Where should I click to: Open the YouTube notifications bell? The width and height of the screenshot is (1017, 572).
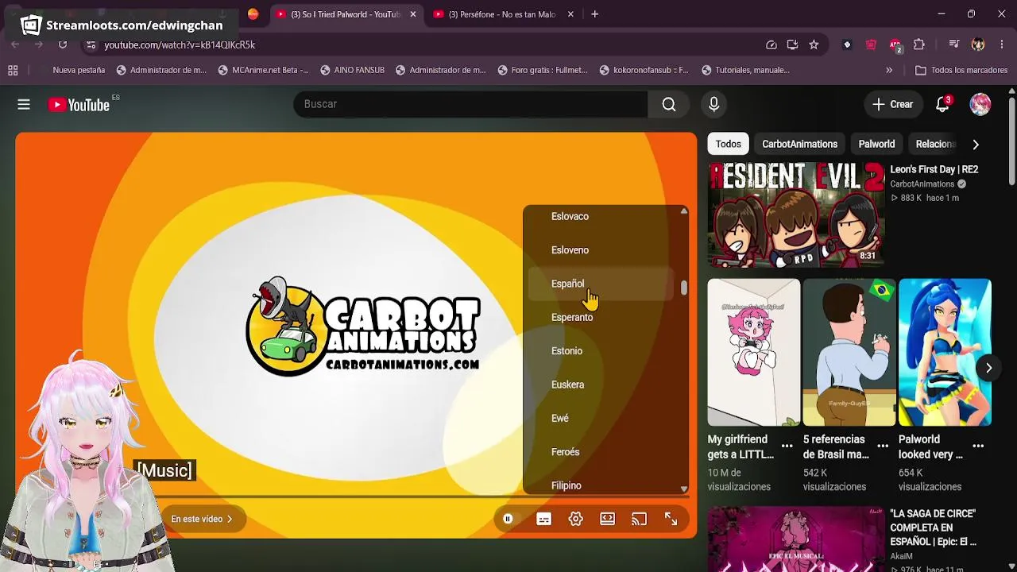pyautogui.click(x=942, y=104)
